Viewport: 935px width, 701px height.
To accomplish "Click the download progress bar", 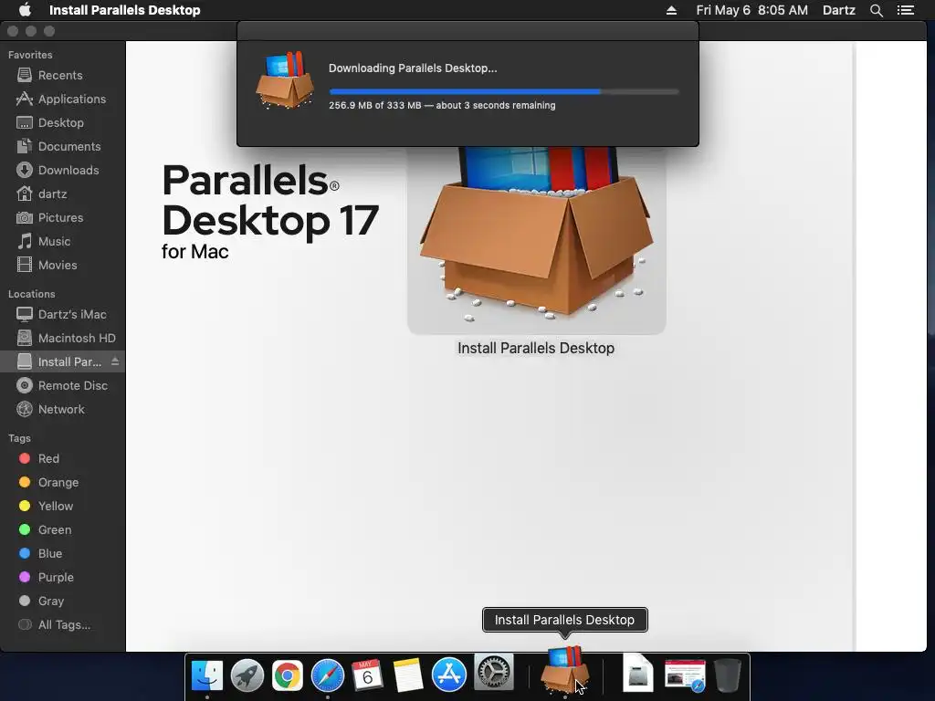I will click(504, 92).
